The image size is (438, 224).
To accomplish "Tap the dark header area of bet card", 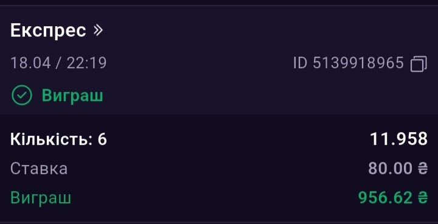I will click(x=219, y=60).
